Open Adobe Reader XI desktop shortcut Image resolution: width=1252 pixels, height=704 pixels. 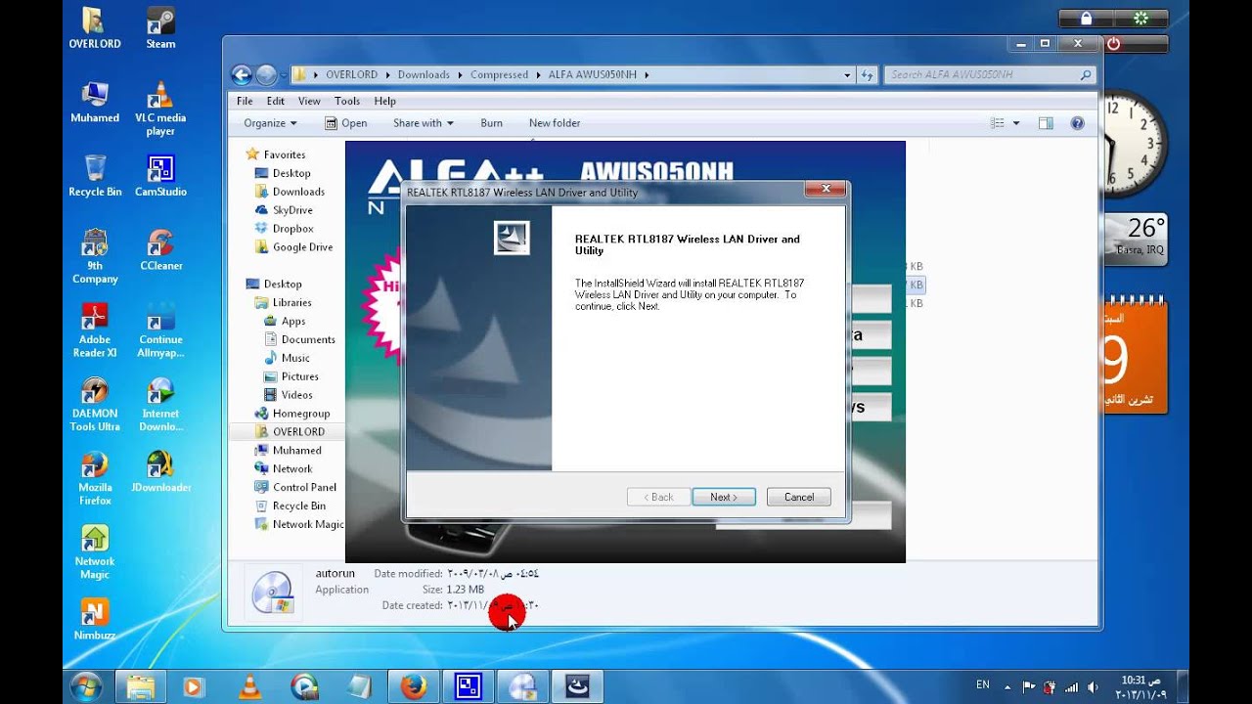(95, 330)
